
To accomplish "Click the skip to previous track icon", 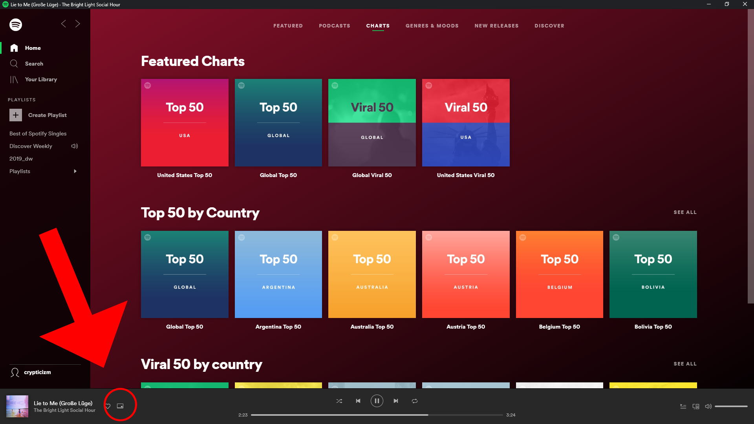I will point(359,400).
